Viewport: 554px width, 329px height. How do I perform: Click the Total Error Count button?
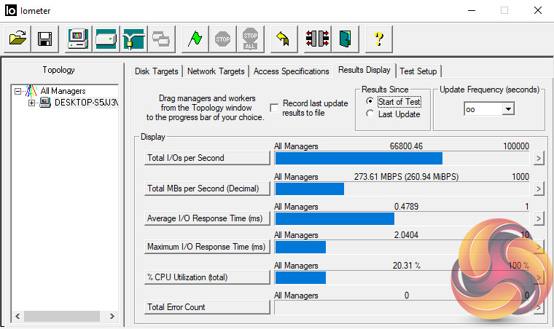(x=207, y=307)
